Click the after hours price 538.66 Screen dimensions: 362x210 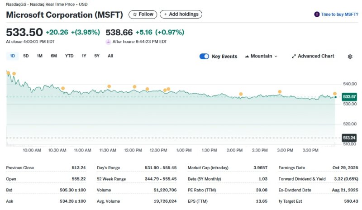(x=119, y=32)
